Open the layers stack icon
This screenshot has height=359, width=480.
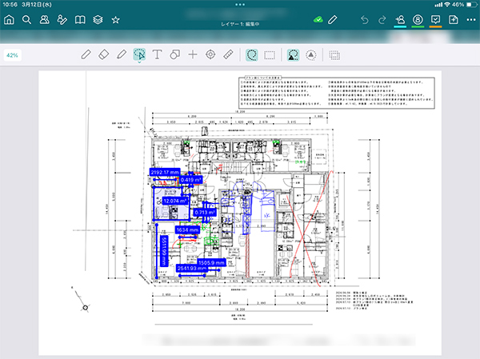point(97,19)
